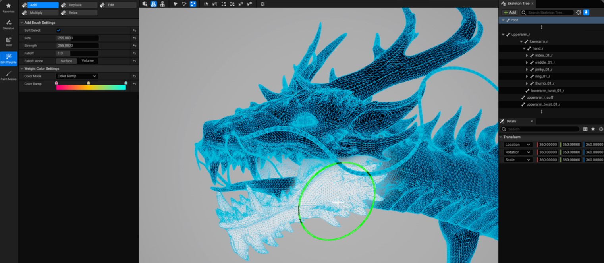Screen dimensions: 604x263
Task: Click the grey skeleton figure icon
Action: click(x=162, y=4)
